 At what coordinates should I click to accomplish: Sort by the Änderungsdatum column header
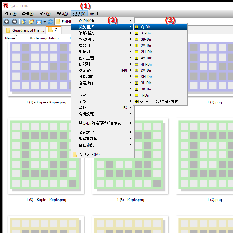click(47, 38)
